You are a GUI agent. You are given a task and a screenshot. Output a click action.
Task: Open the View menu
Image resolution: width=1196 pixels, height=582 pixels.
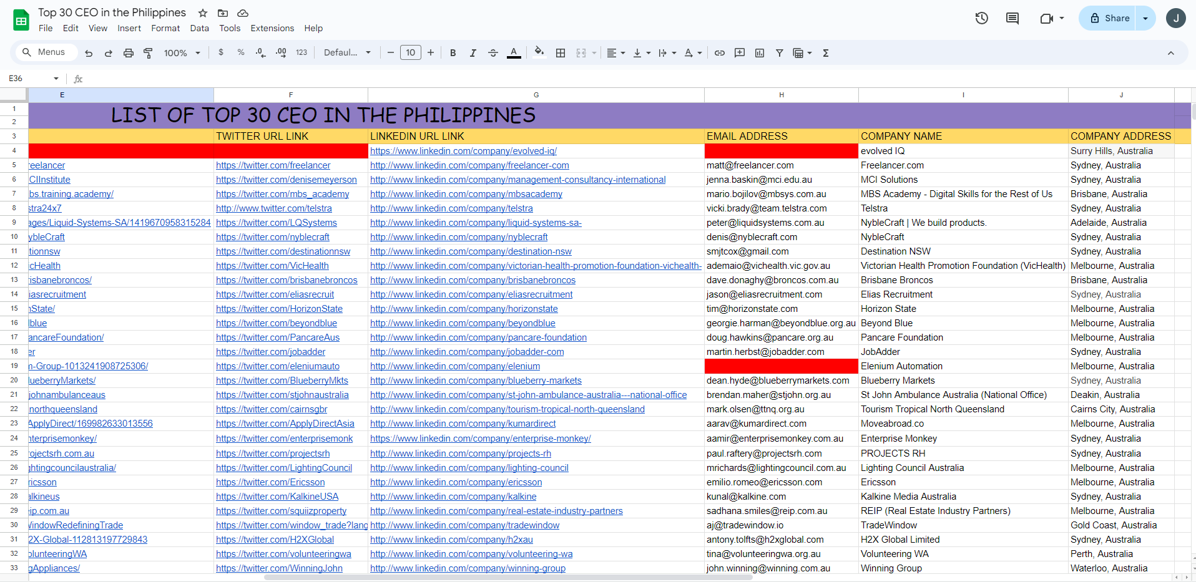pyautogui.click(x=98, y=28)
